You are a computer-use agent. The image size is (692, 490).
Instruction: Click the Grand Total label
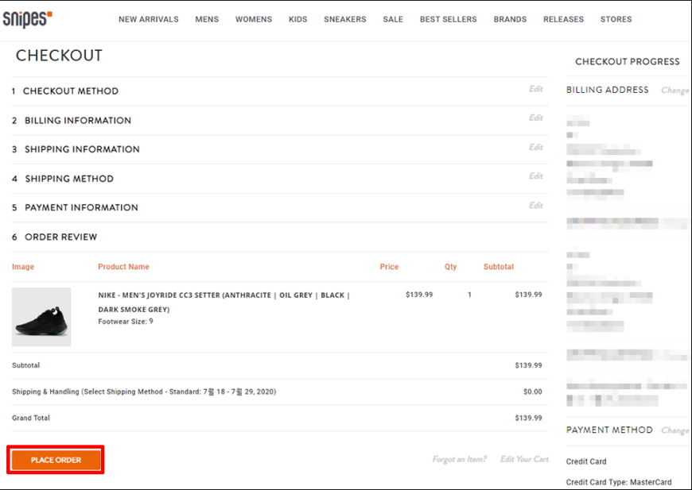31,419
